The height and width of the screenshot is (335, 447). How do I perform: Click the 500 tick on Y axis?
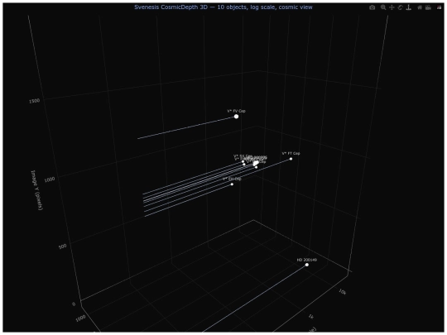pyautogui.click(x=62, y=246)
